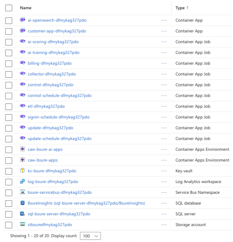
Task: Click the SQL server icon
Action: [22, 214]
